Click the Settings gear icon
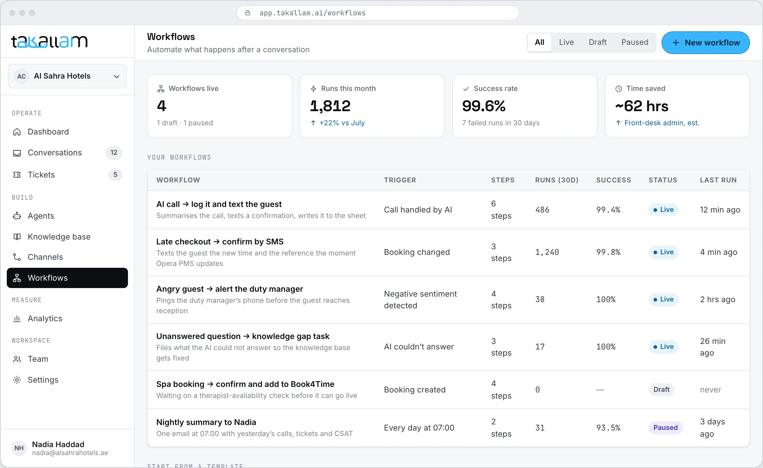The image size is (763, 468). 17,380
